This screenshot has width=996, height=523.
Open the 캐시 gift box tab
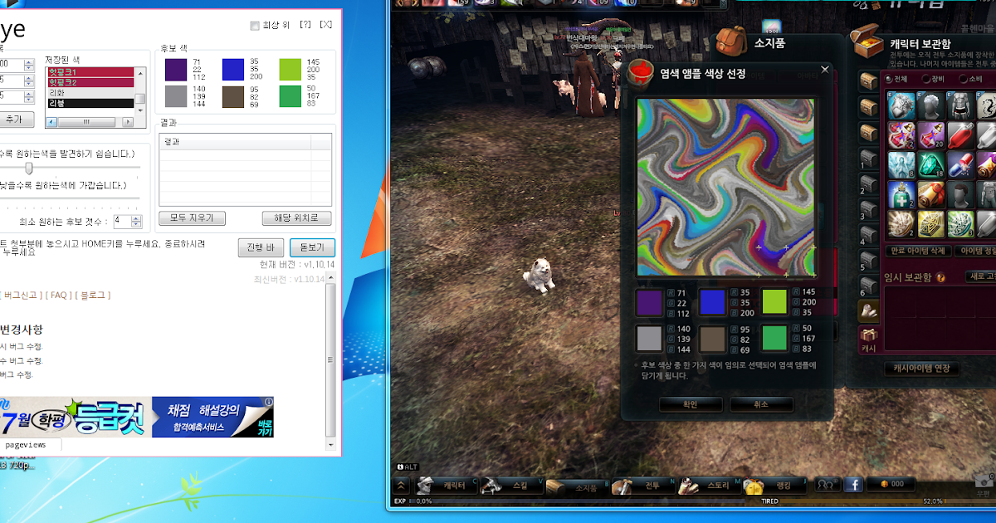click(869, 341)
